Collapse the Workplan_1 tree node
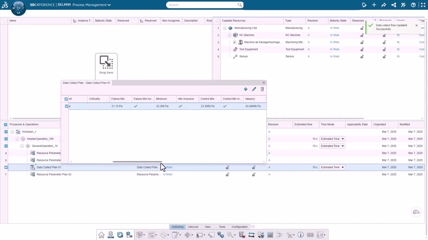The height and width of the screenshot is (240, 428). tap(12, 132)
